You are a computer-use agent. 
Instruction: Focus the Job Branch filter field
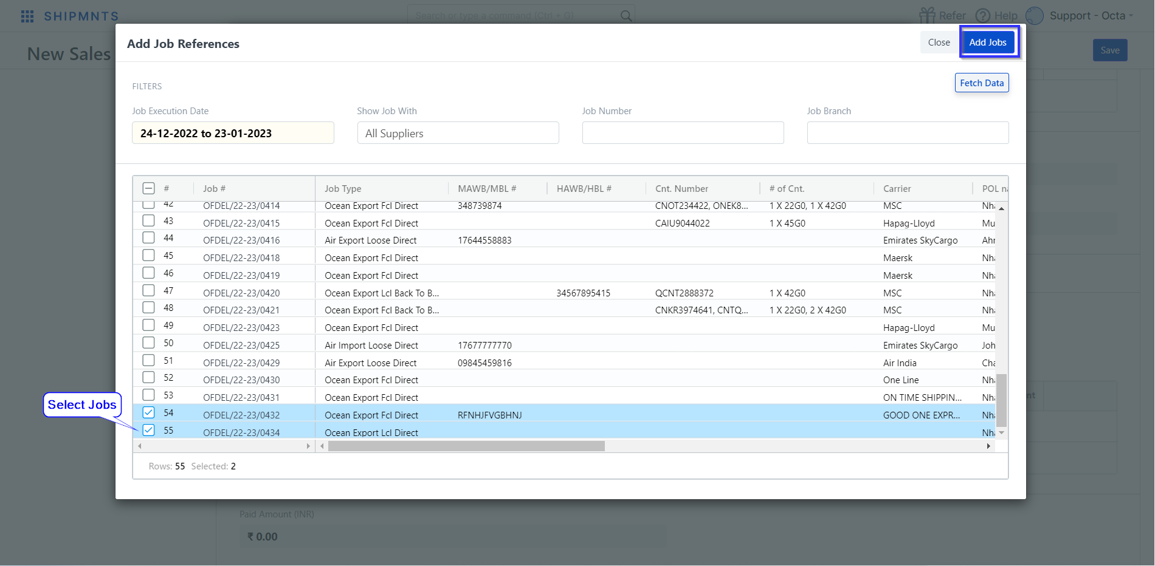908,133
